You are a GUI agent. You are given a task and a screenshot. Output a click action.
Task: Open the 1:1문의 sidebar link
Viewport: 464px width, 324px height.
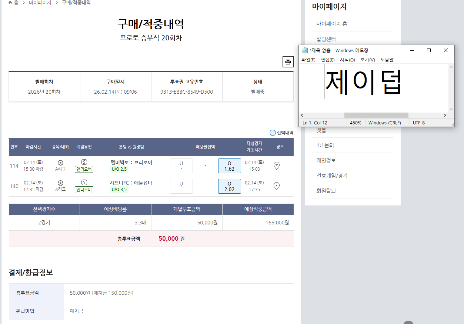pyautogui.click(x=325, y=145)
